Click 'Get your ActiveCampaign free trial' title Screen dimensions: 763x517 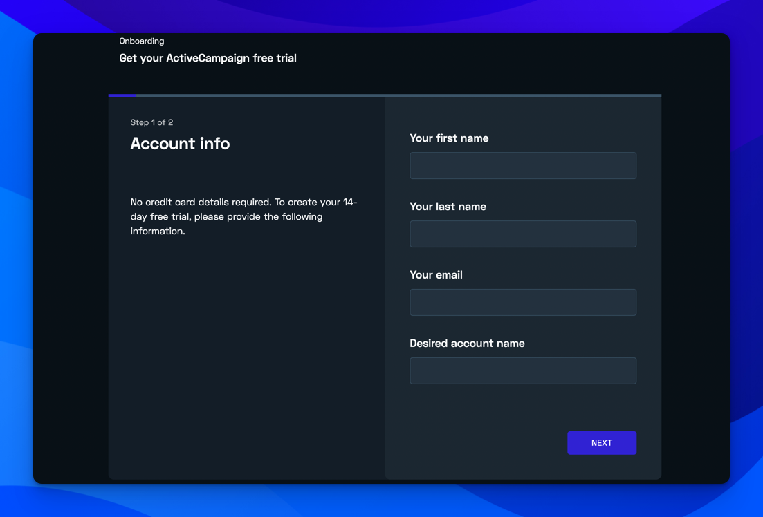pos(208,58)
